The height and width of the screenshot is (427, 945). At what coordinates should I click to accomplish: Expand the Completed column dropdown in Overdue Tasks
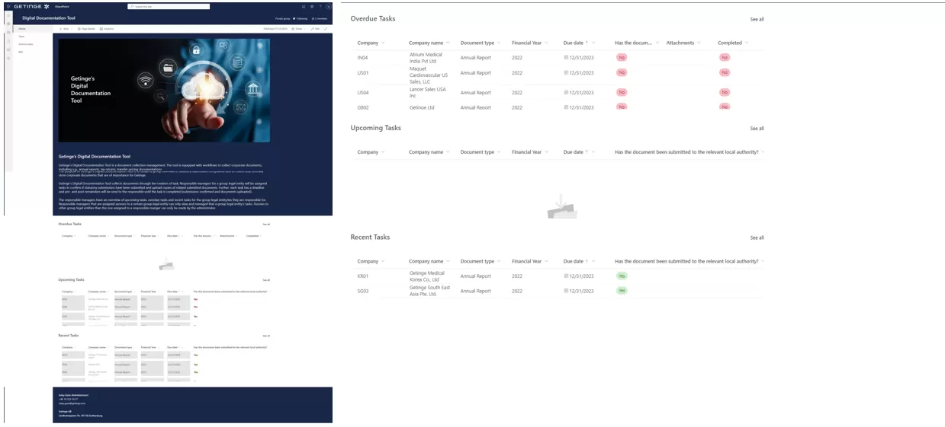747,43
